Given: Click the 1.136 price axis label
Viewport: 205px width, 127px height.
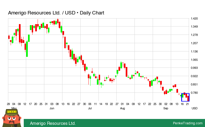Looking at the screenshot, I should (194, 51).
